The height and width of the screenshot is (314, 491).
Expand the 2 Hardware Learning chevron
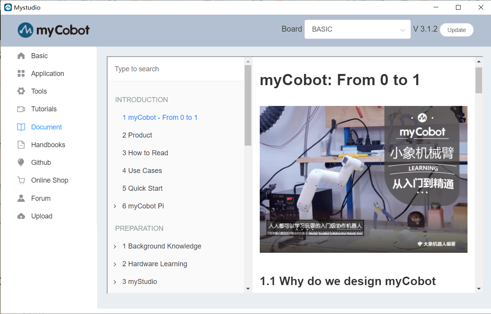[115, 264]
